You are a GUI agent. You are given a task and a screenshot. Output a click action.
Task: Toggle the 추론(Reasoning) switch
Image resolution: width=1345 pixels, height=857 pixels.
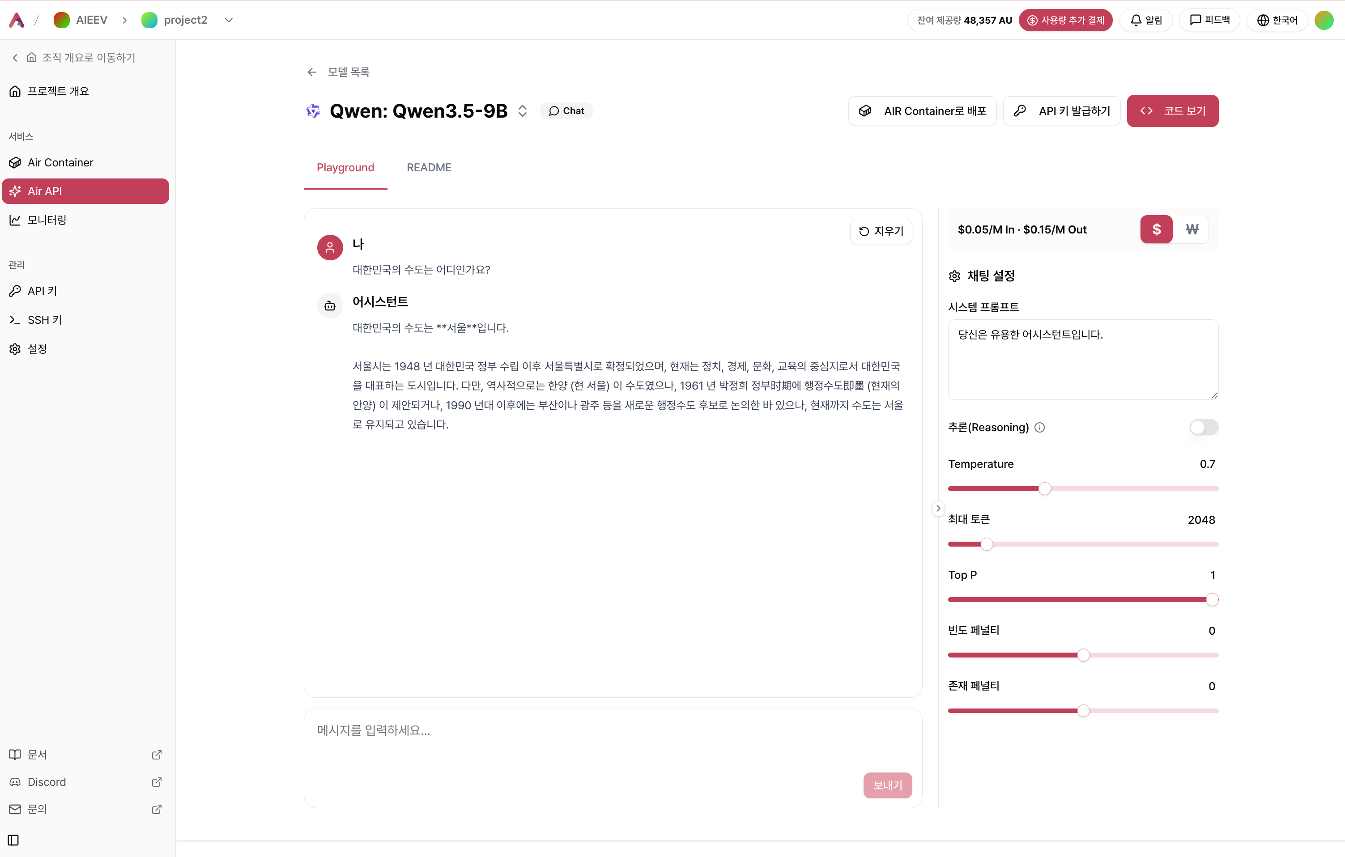1204,427
